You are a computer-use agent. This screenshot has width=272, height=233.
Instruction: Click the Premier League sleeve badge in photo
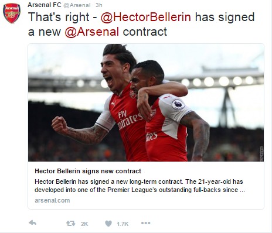click(x=178, y=104)
